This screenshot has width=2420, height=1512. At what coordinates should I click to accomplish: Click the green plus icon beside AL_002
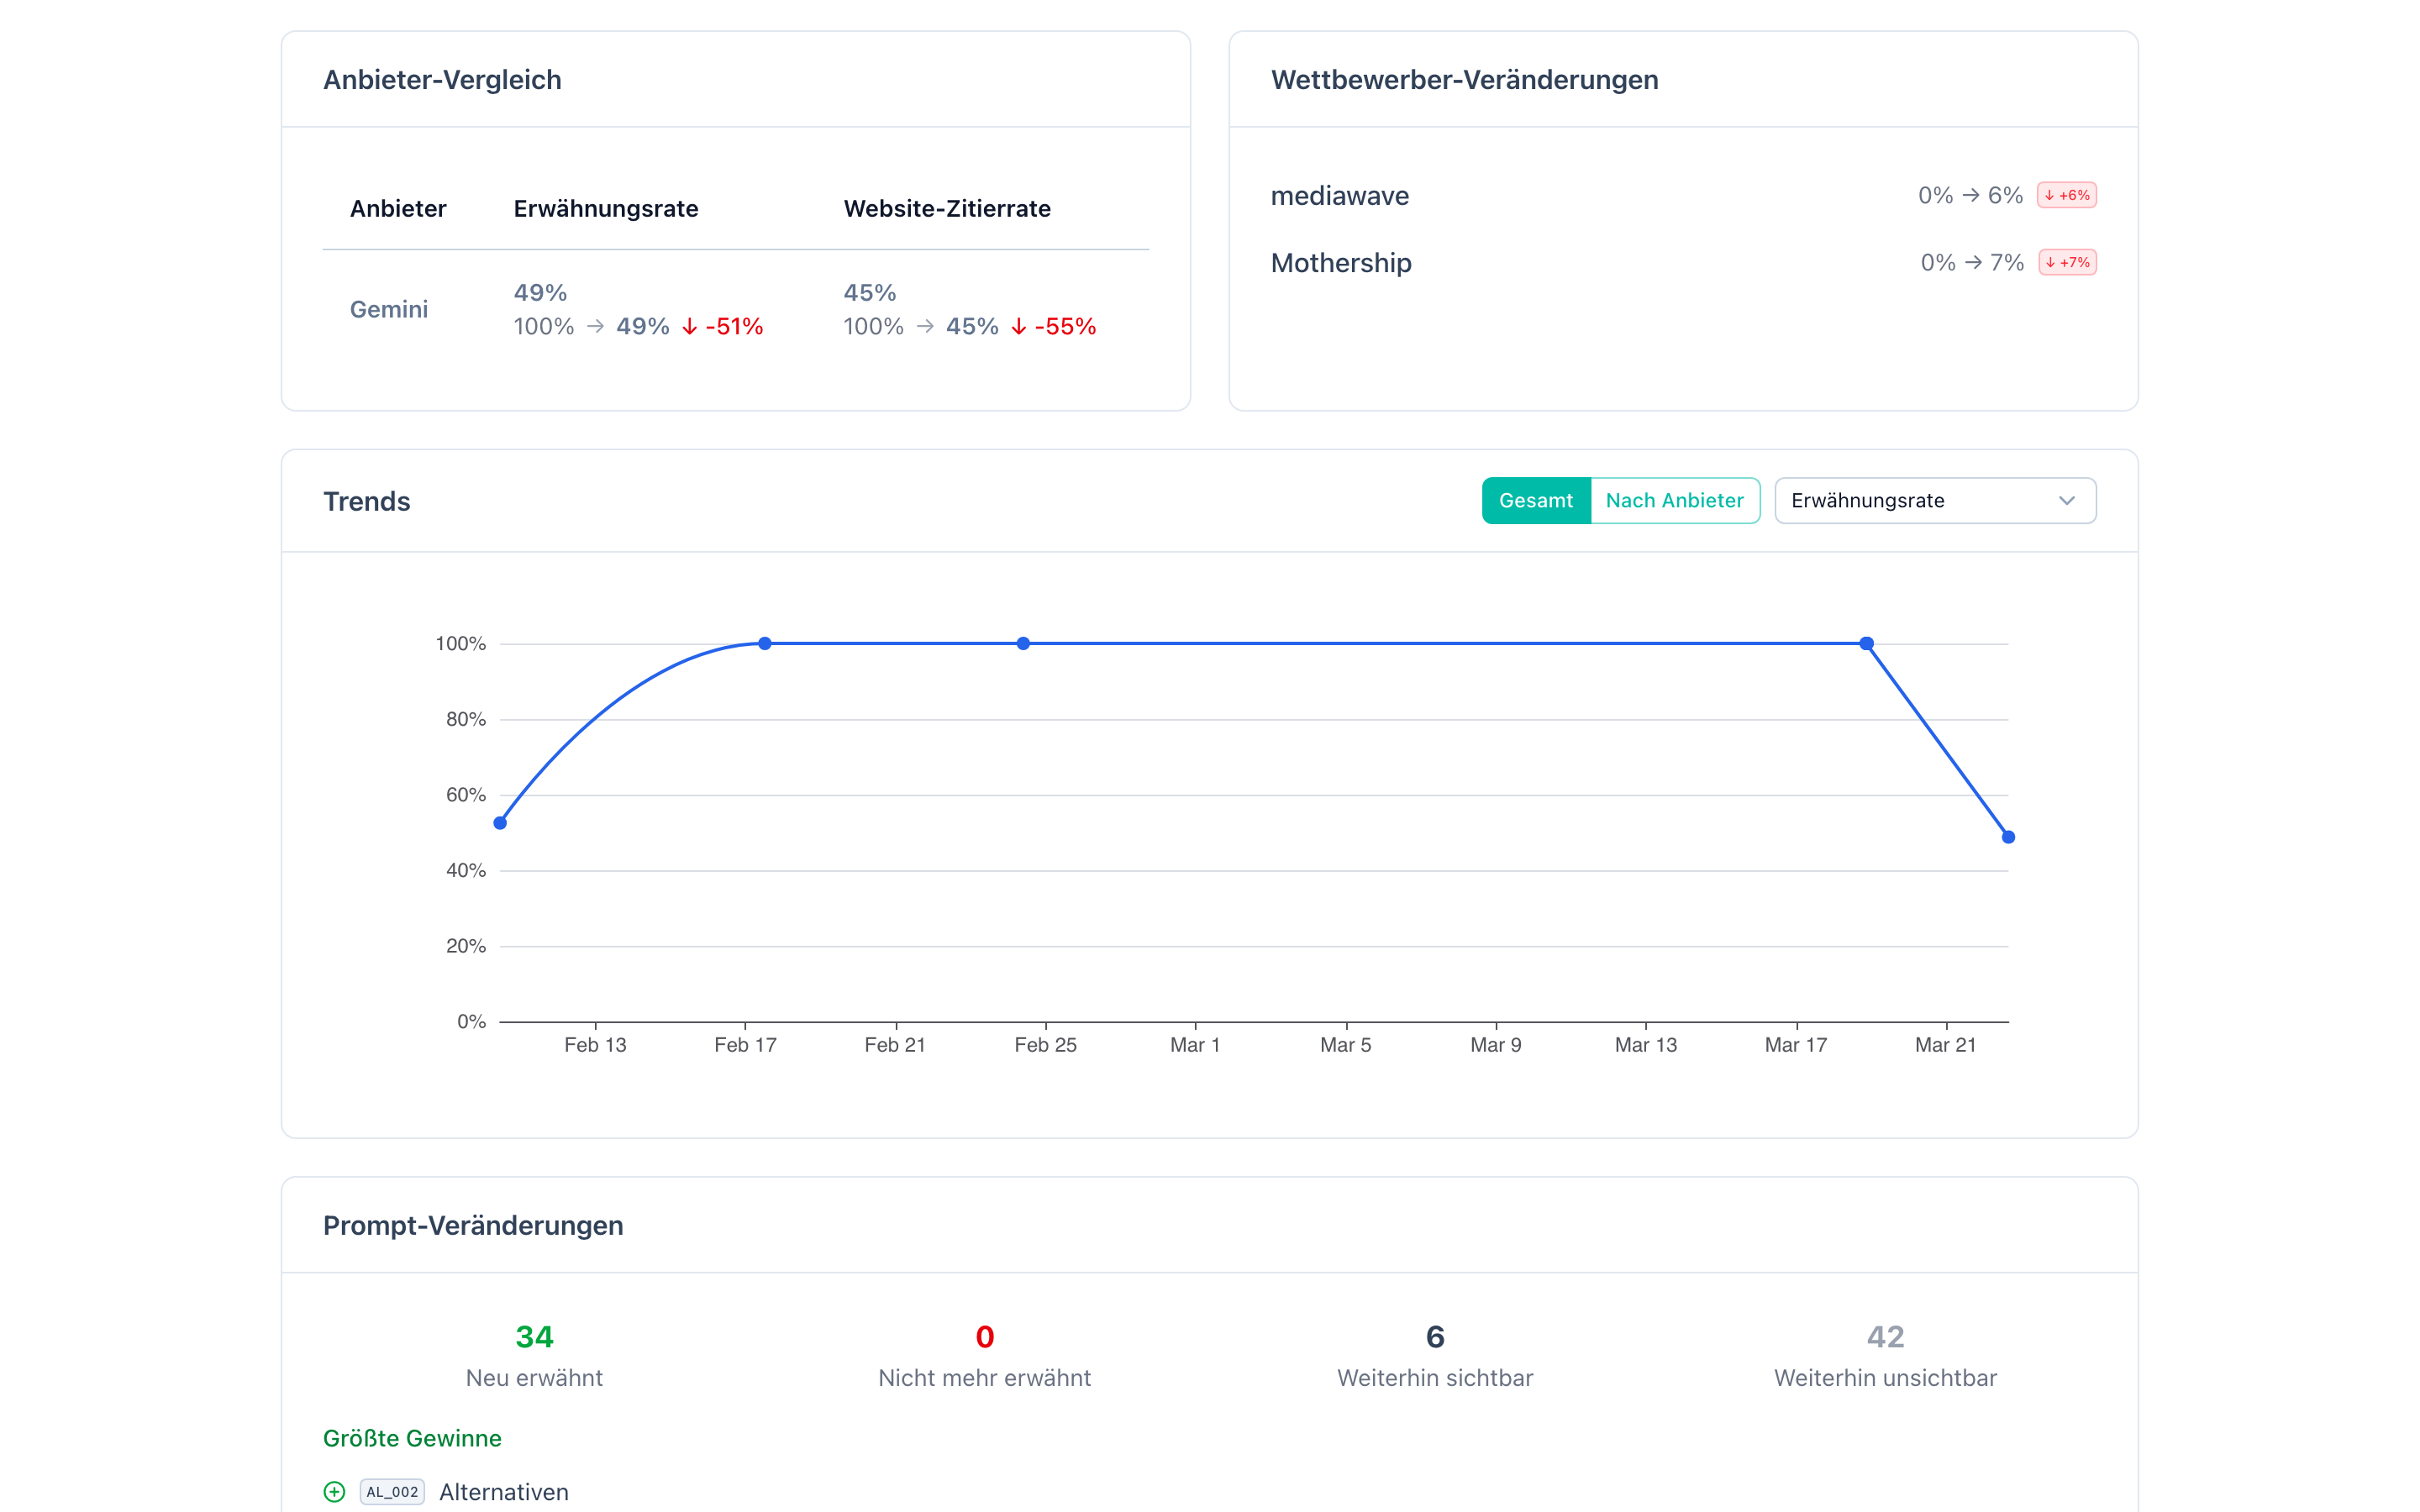pos(334,1491)
